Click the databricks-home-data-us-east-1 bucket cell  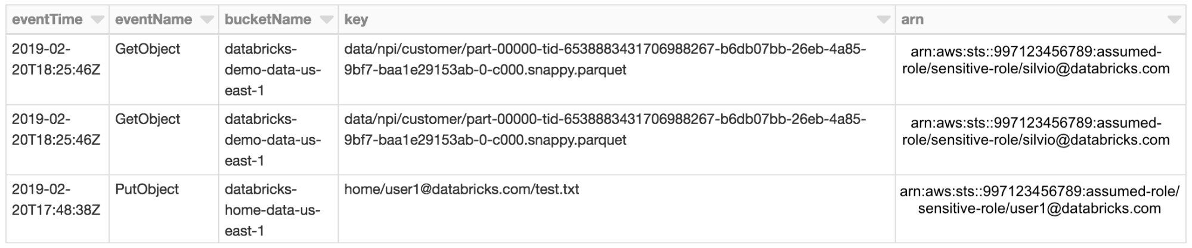coord(273,210)
